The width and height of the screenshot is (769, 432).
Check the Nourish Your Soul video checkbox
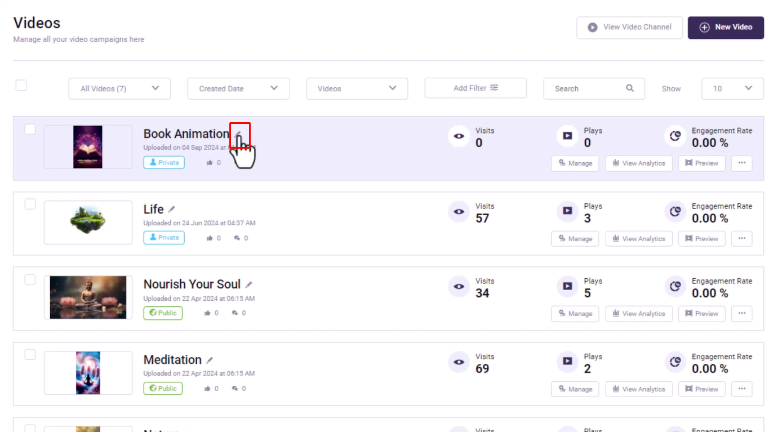pyautogui.click(x=30, y=279)
